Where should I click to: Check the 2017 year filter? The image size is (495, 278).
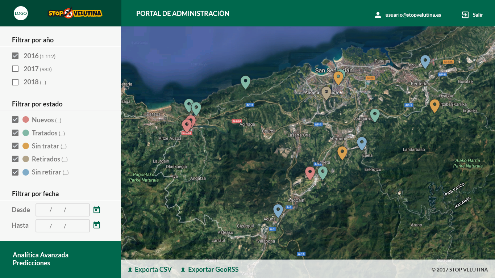(15, 69)
